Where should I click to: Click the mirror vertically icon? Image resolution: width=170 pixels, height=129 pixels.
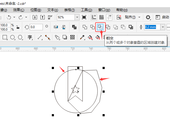pyautogui.click(x=64, y=27)
